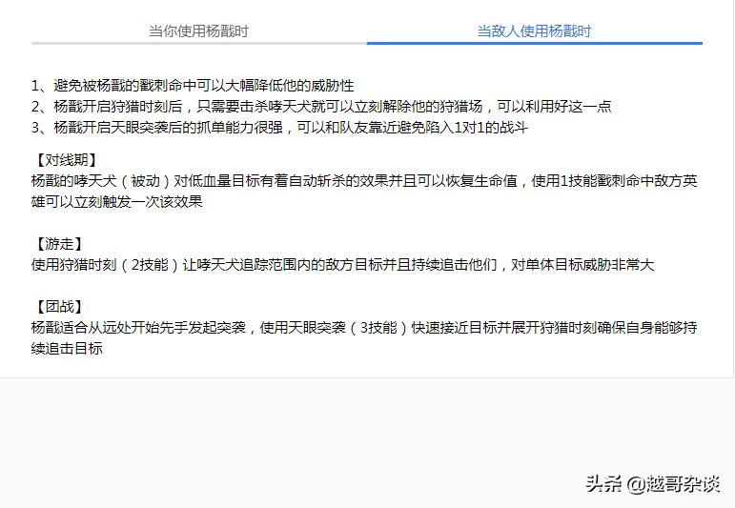
Task: Click tip 1 about 避免被杨戬的戳刺命中
Action: [193, 85]
